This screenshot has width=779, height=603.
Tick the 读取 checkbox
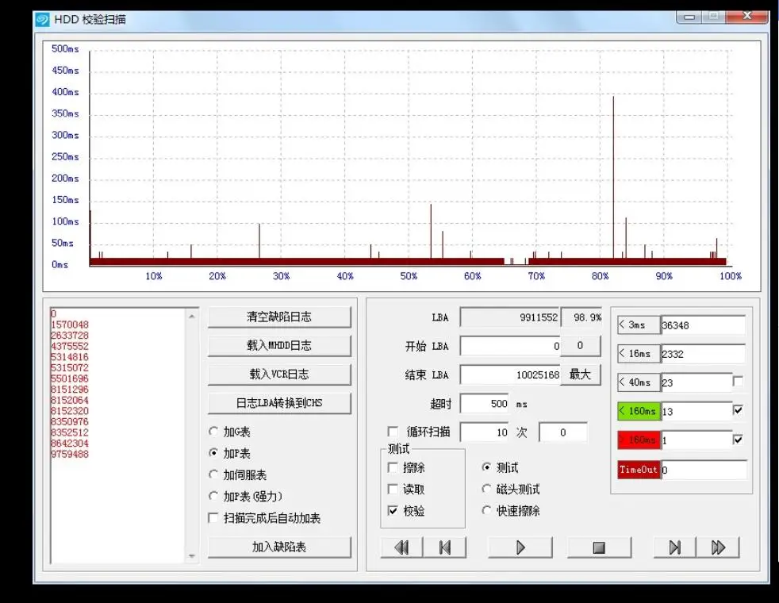pos(393,490)
